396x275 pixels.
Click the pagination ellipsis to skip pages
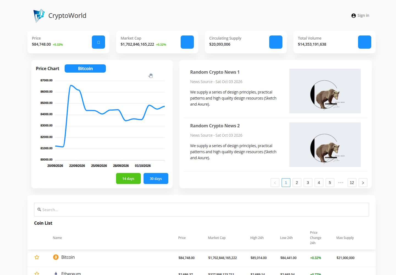341,183
